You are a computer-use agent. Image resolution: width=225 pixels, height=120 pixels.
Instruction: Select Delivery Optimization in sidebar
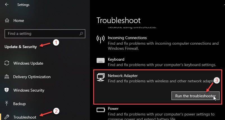click(x=32, y=77)
